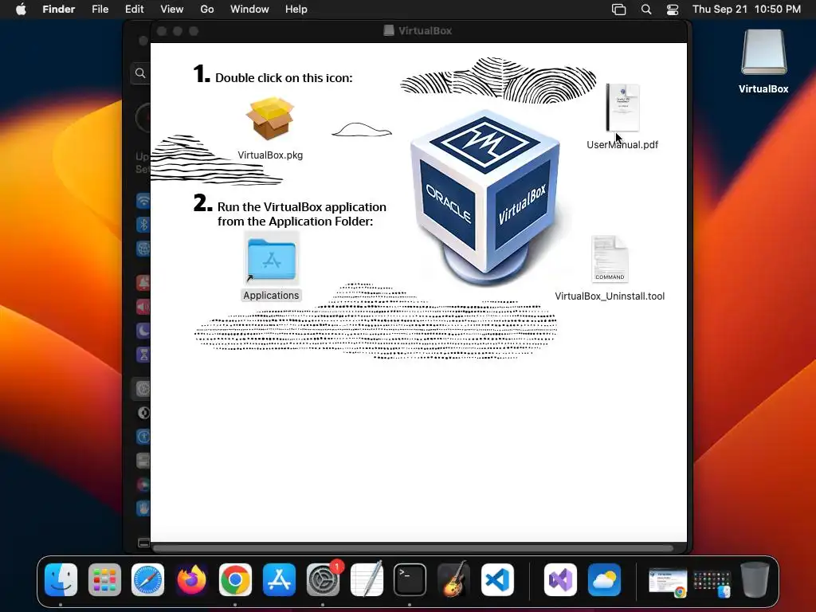Restore the minimized Chrome window from the Dock
The image size is (816, 612).
pos(668,583)
